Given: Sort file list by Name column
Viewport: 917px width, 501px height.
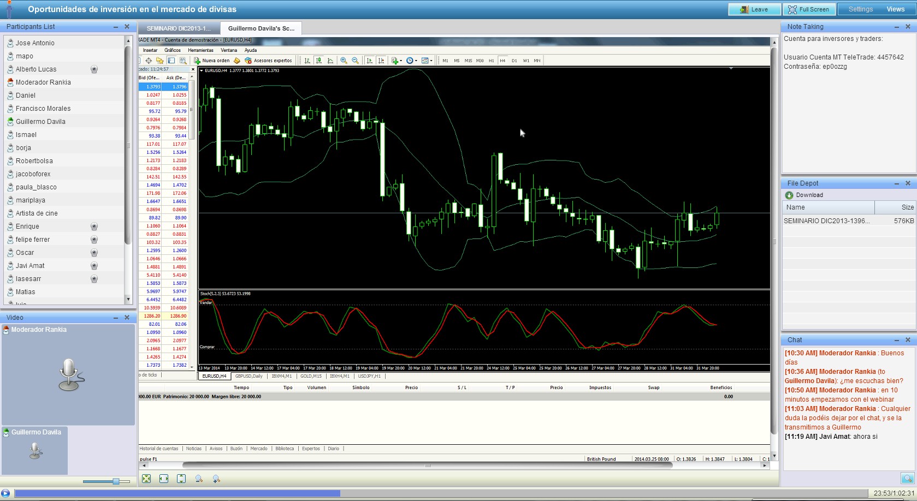Looking at the screenshot, I should tap(829, 207).
